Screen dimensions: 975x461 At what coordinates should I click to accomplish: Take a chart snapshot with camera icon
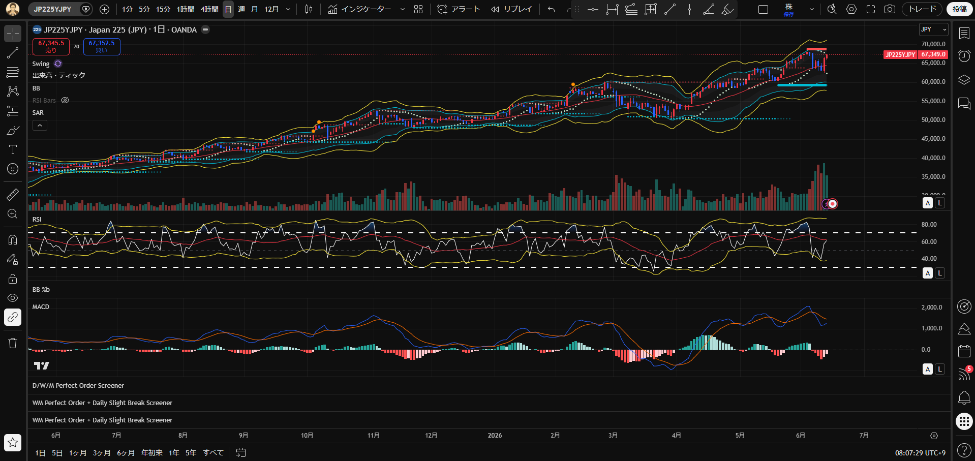click(x=890, y=9)
